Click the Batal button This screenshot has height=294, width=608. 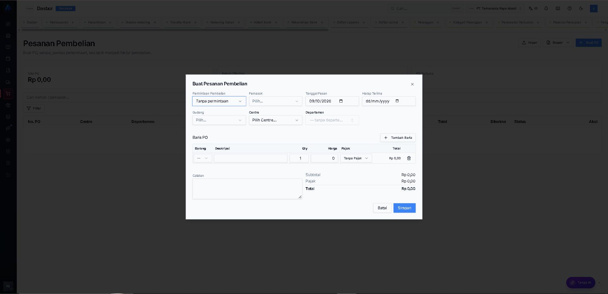click(382, 208)
